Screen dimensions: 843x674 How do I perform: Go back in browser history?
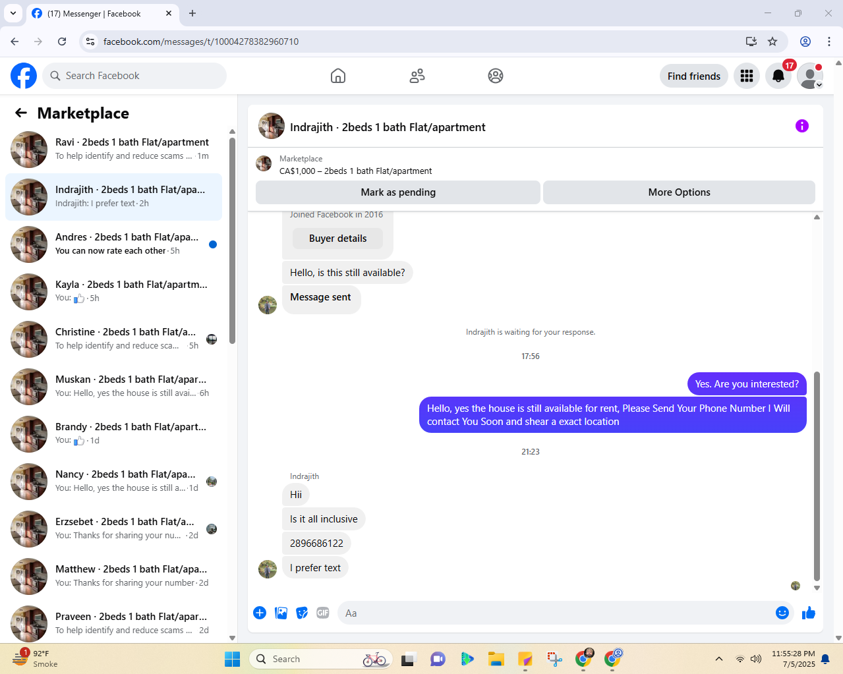point(15,42)
